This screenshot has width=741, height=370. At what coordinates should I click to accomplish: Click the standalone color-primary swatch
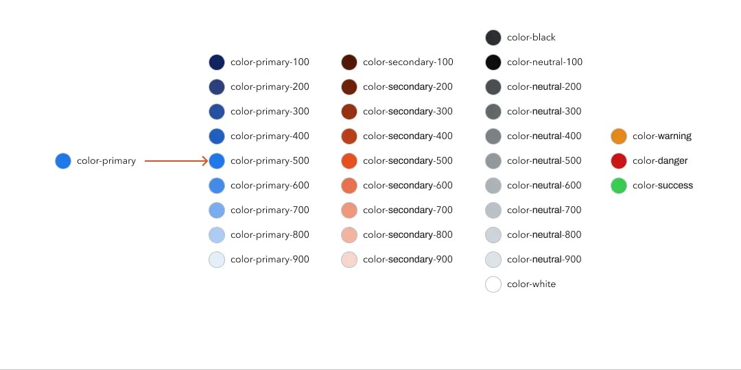[x=63, y=161]
